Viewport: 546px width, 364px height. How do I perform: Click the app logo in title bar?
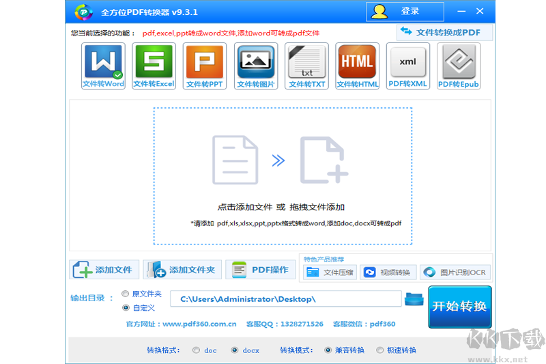(x=83, y=12)
